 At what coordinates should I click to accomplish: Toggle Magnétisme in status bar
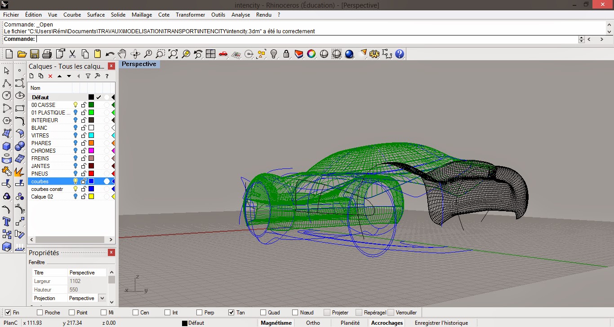tap(276, 323)
